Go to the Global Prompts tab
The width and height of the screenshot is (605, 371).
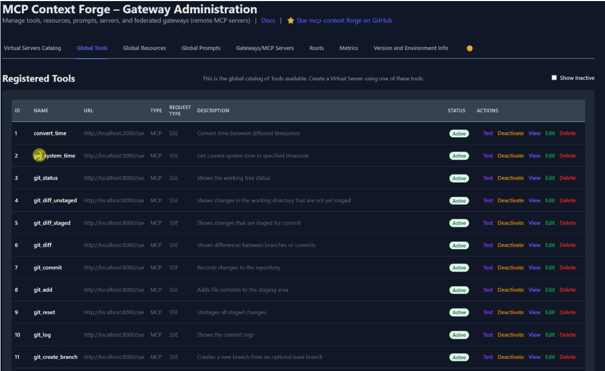(x=201, y=48)
